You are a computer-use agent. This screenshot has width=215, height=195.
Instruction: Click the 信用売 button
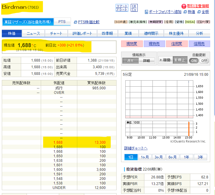point(199,44)
